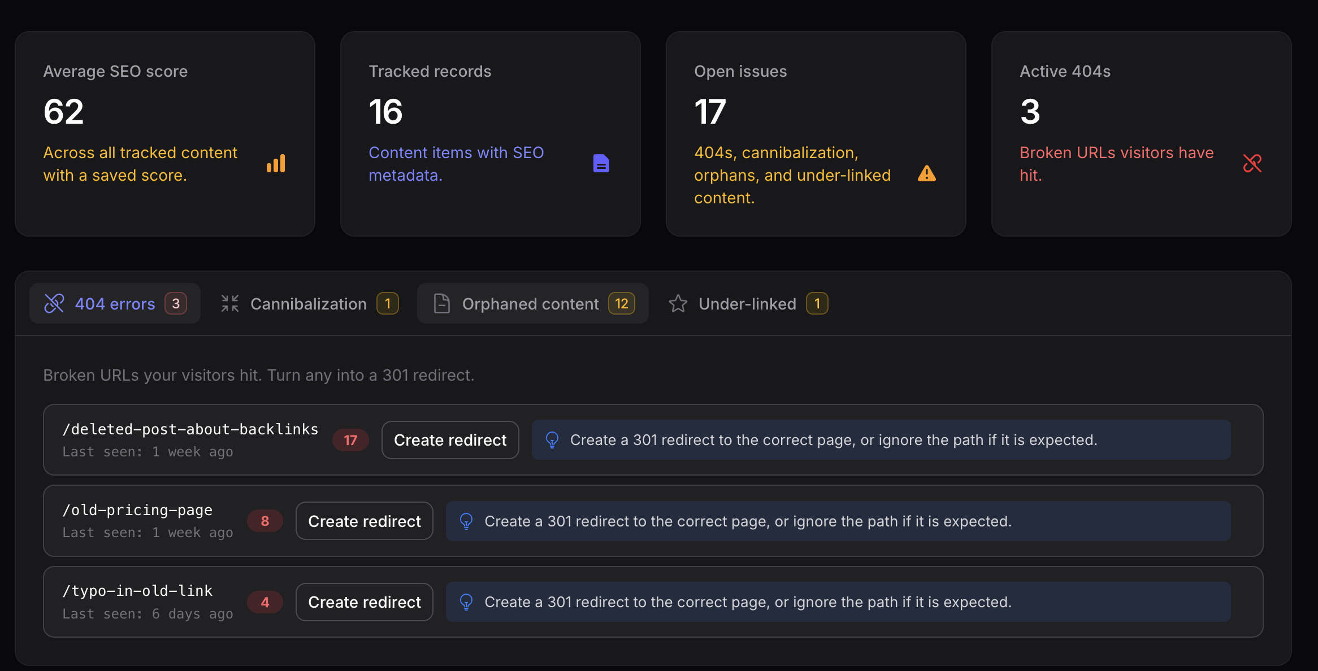The width and height of the screenshot is (1318, 671).
Task: Click the Tracked records value 16
Action: tap(385, 111)
